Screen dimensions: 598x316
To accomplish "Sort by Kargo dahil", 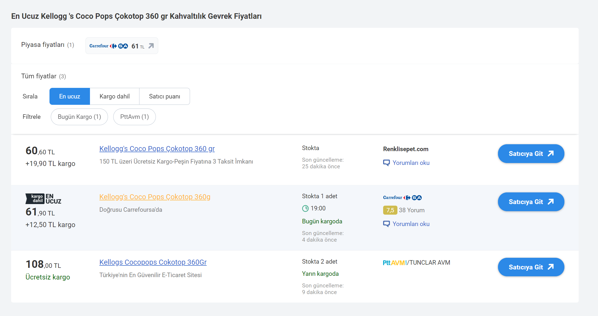I will [x=115, y=96].
